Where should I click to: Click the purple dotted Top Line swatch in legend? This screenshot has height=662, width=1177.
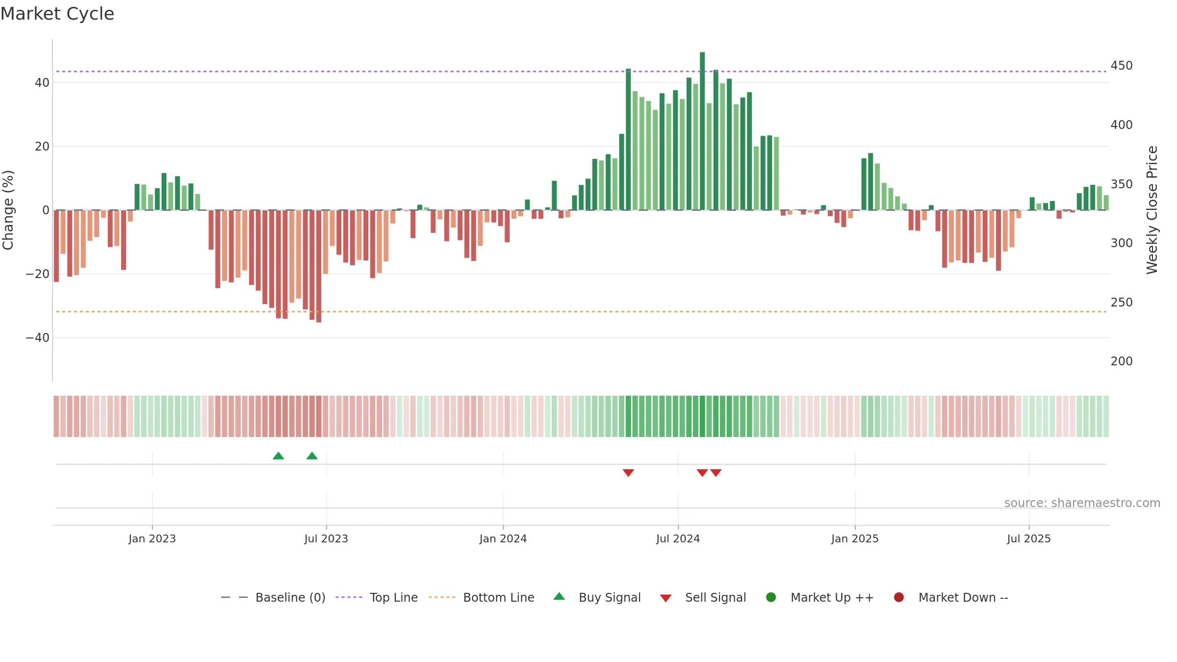point(349,597)
